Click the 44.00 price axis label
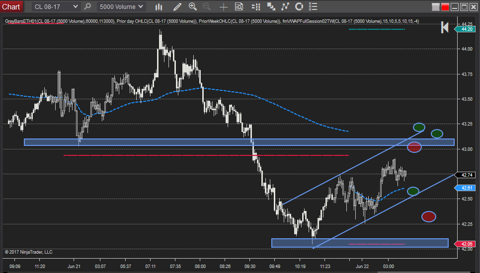The image size is (480, 273). point(467,49)
